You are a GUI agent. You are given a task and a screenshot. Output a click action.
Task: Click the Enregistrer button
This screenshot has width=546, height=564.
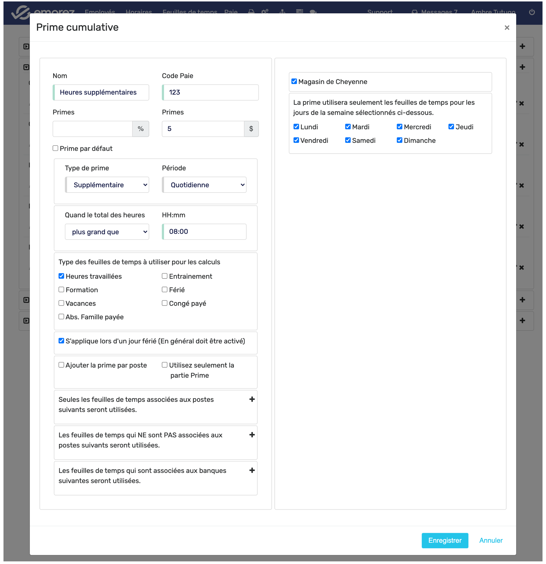tap(445, 540)
